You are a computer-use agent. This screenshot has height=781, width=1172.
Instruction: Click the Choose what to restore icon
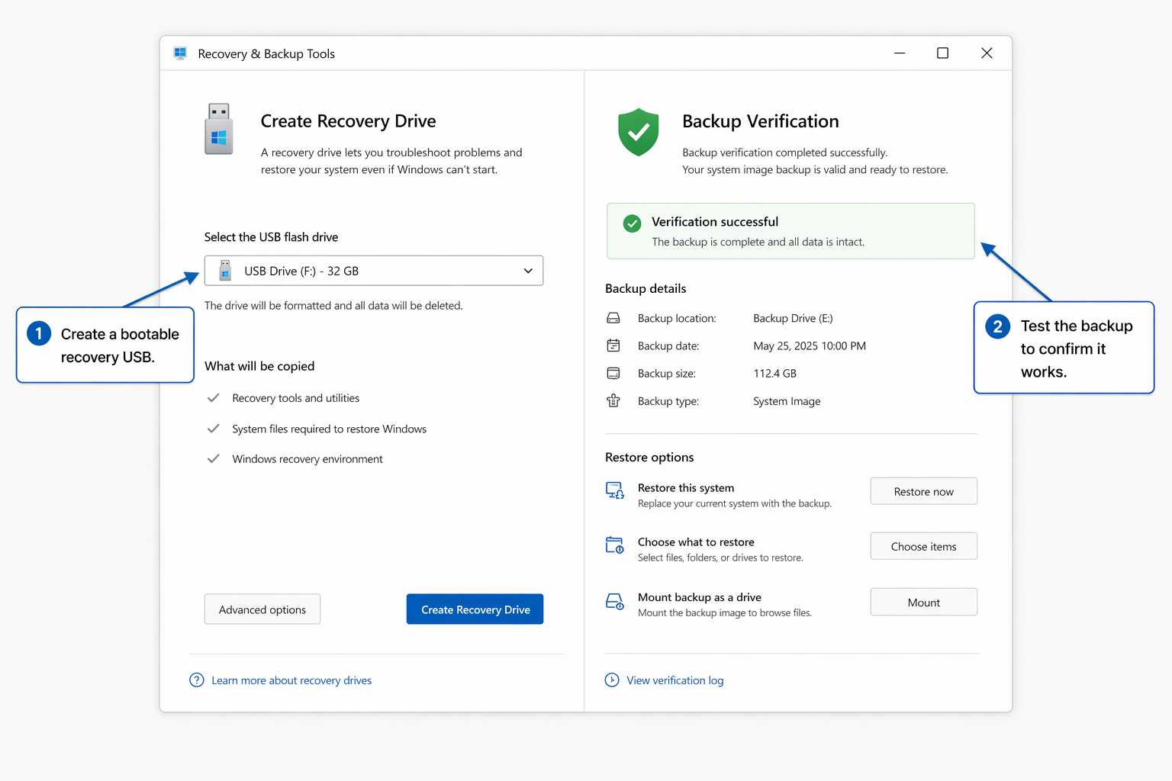(x=615, y=545)
